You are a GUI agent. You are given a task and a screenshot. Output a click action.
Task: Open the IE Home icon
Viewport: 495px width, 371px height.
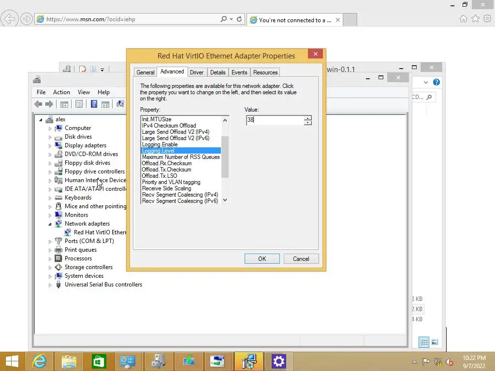click(463, 19)
